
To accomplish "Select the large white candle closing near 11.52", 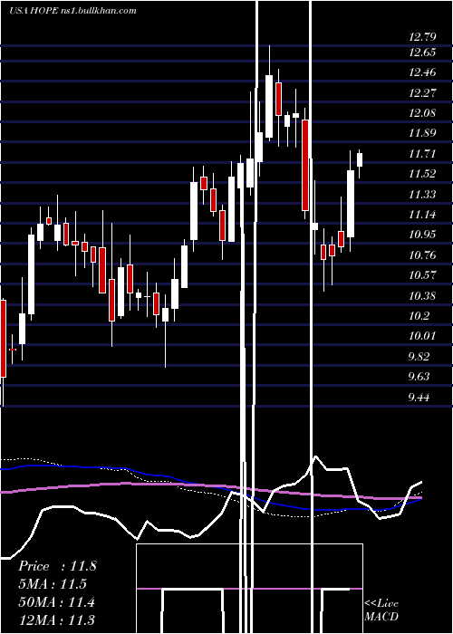I will point(351,204).
